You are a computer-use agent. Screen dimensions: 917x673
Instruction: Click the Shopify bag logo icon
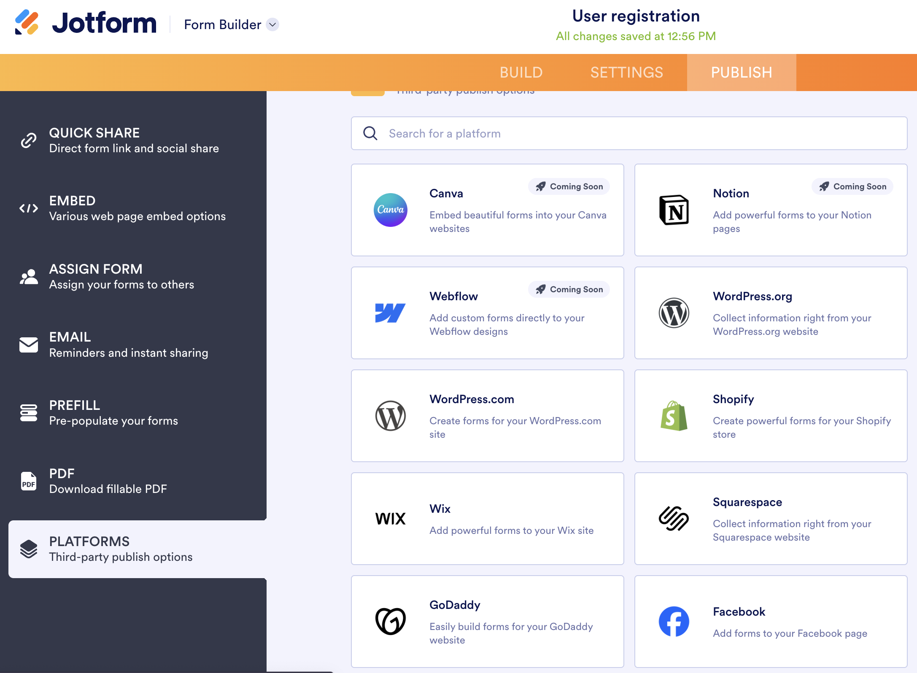(674, 416)
